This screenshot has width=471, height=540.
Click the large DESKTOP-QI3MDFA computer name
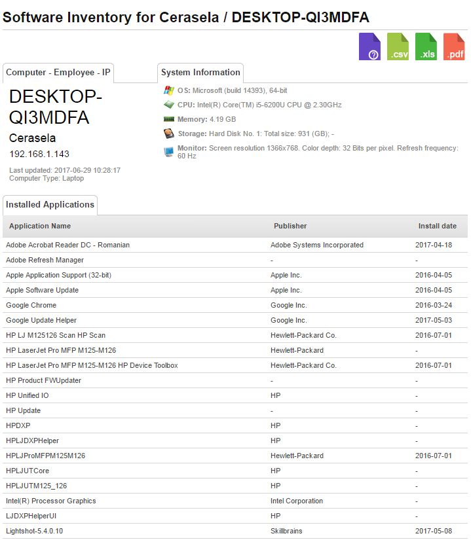point(55,107)
